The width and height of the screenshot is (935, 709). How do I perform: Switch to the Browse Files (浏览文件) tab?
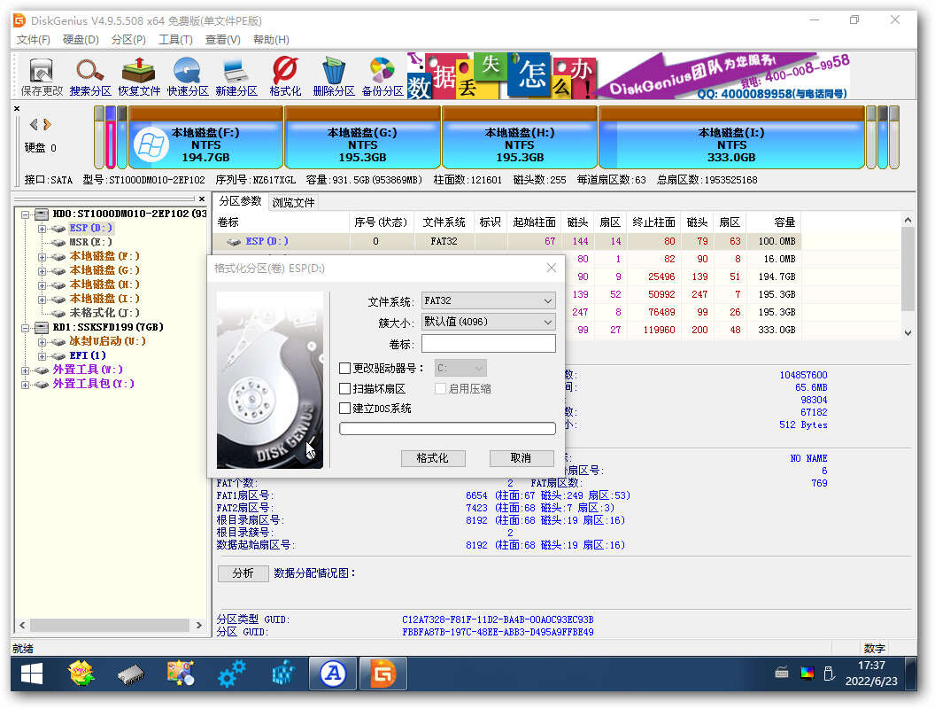293,202
